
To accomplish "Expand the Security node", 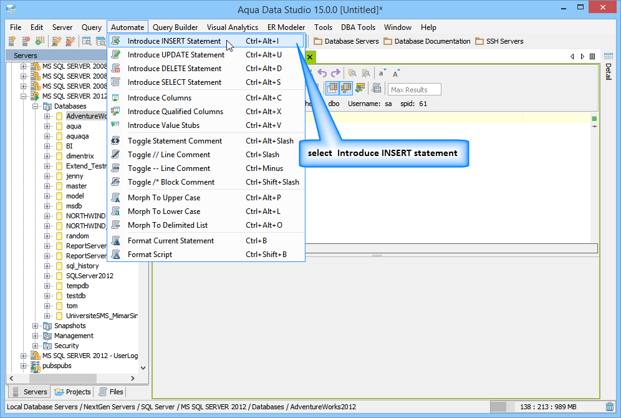I will click(x=36, y=346).
